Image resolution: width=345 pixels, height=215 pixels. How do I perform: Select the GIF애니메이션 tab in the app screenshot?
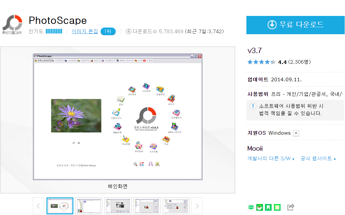(x=125, y=60)
